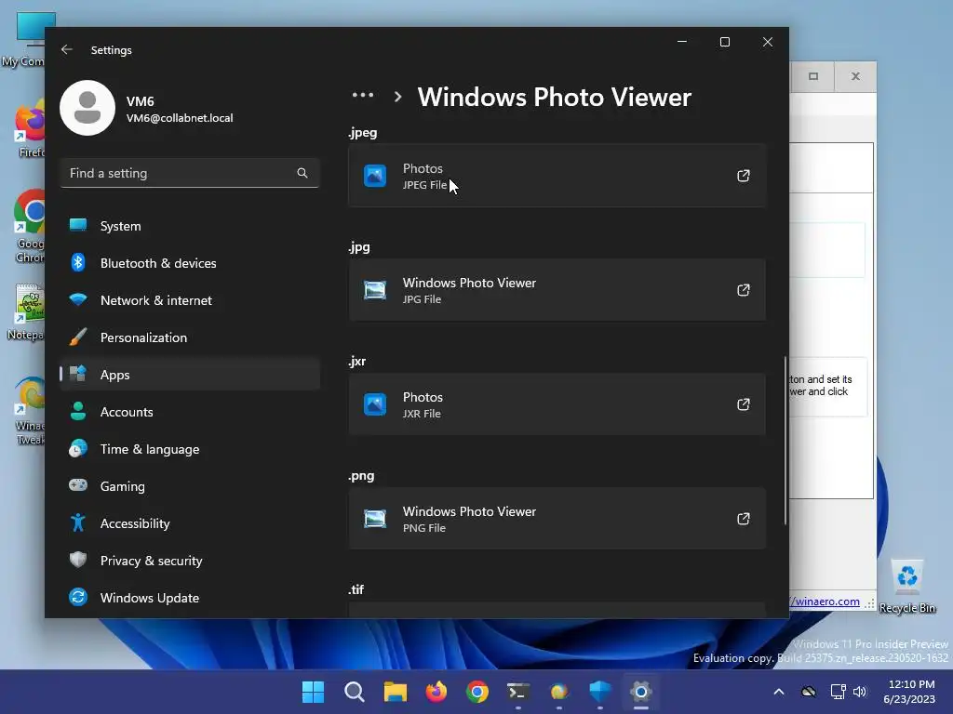Viewport: 953px width, 714px height.
Task: Change the .jpeg default app Photos
Action: coord(557,176)
